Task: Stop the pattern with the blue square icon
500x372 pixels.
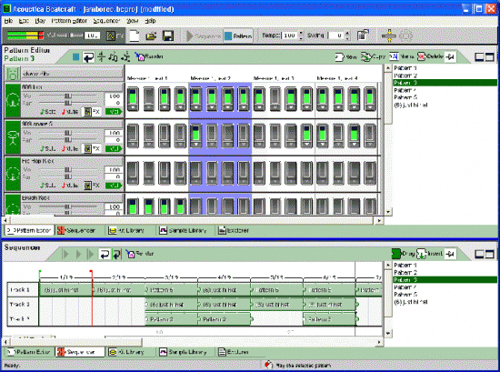Action: coord(75,56)
